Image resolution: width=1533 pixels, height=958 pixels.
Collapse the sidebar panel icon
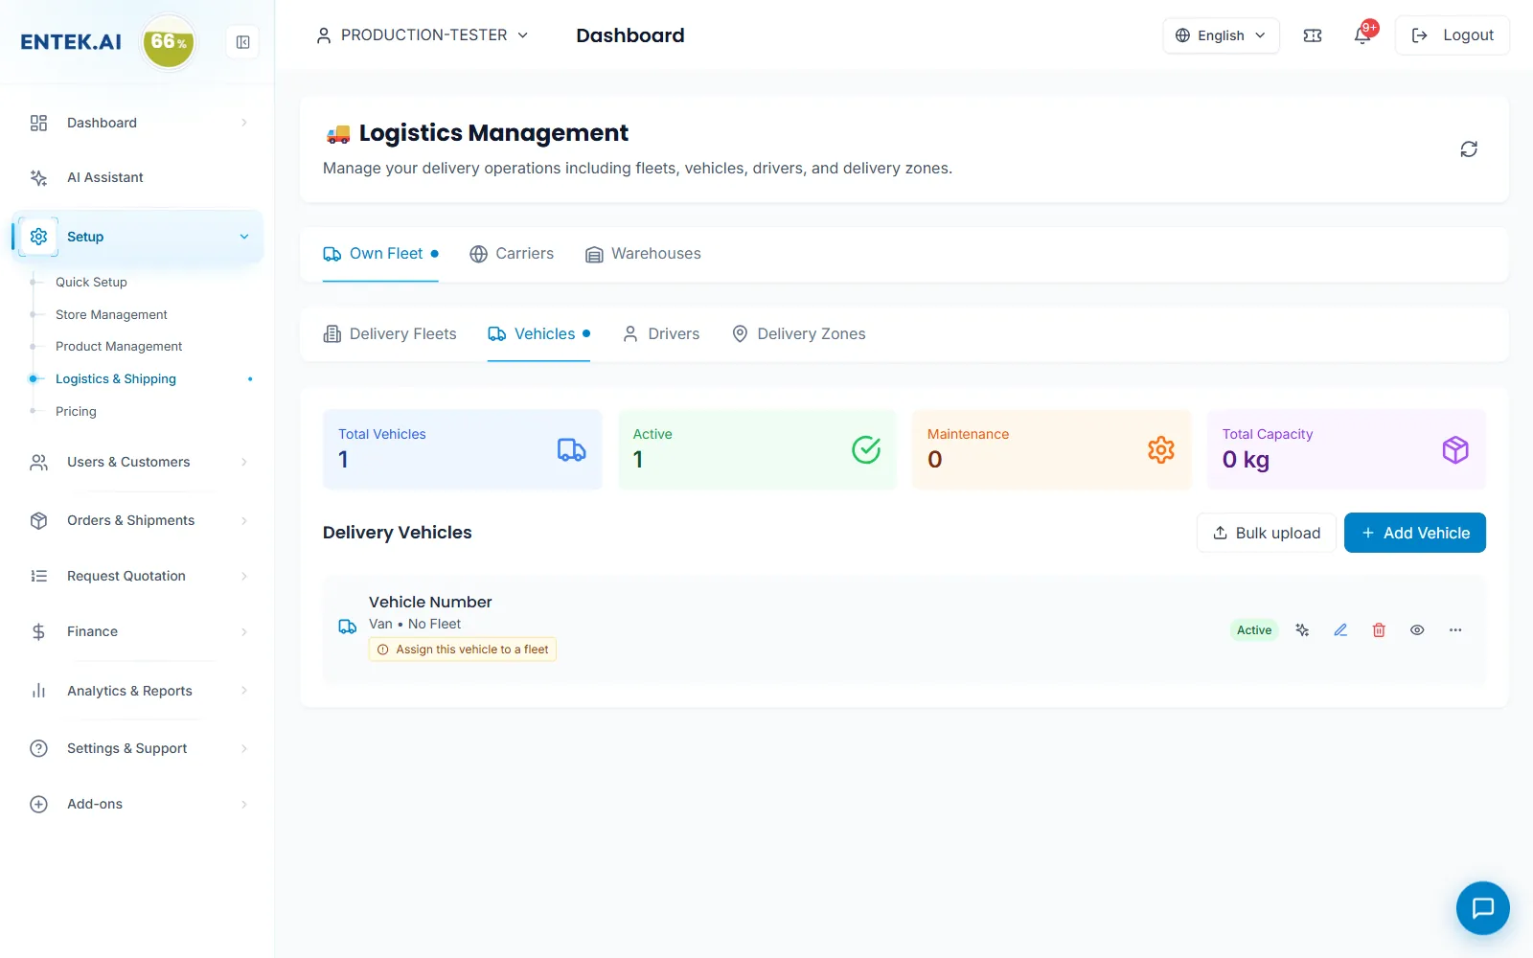(243, 42)
